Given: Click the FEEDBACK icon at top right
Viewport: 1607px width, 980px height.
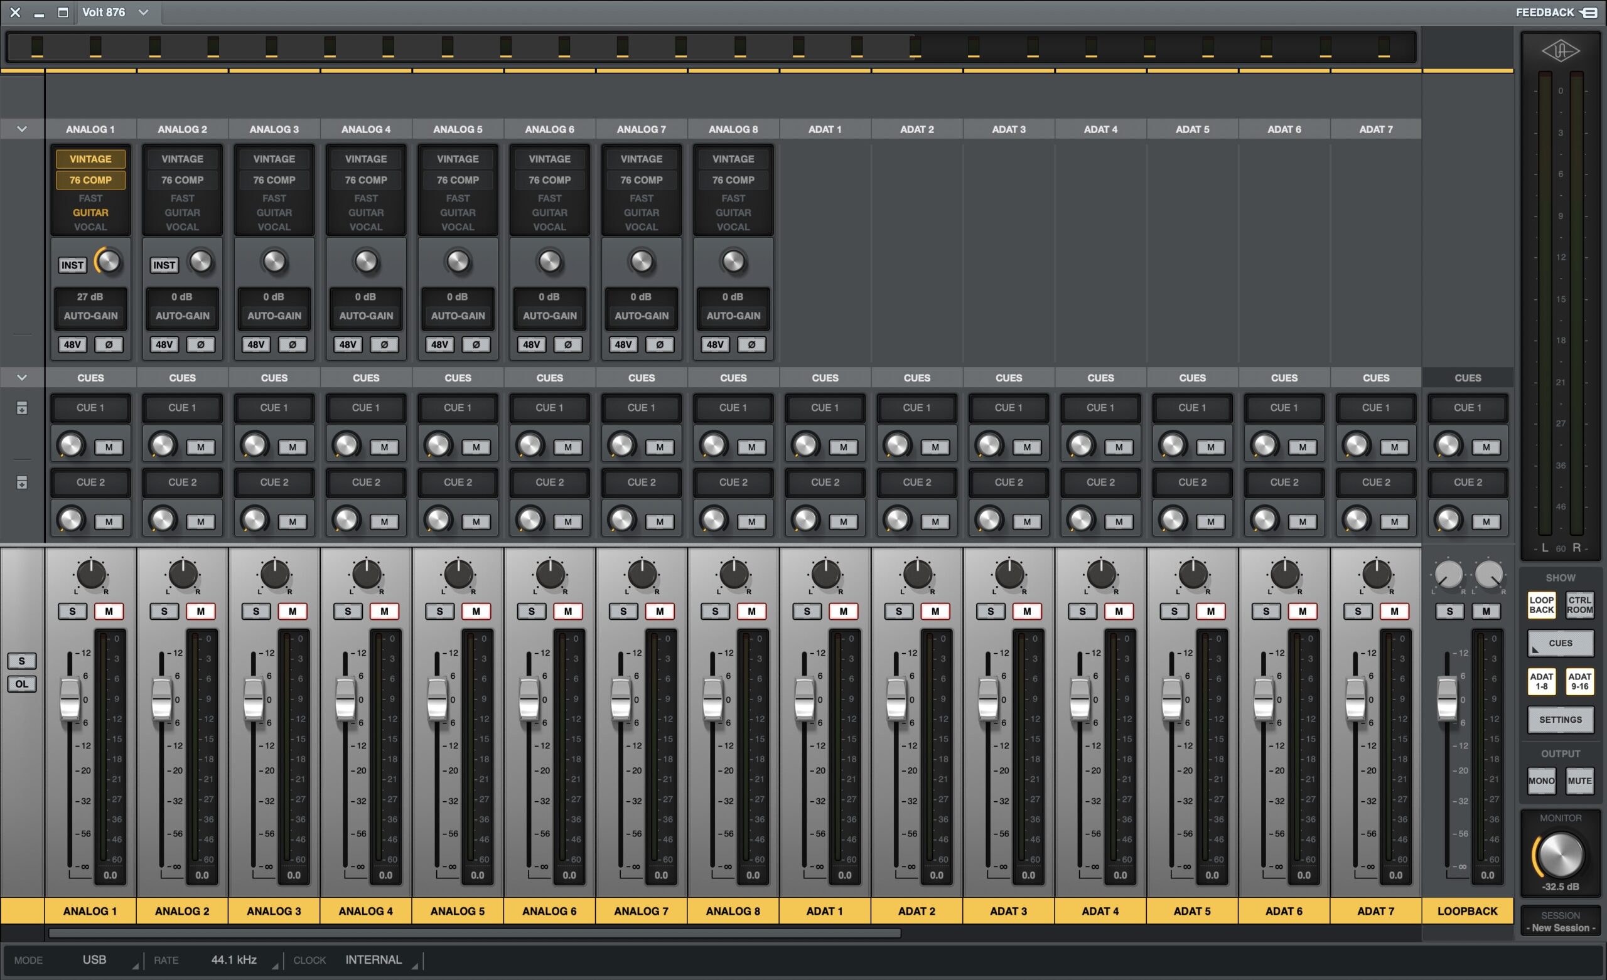Looking at the screenshot, I should [x=1589, y=13].
